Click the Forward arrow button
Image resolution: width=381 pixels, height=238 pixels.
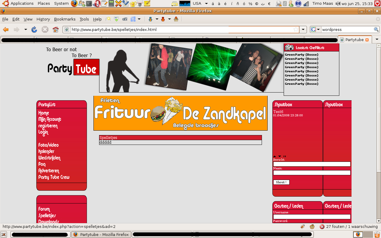pos(16,29)
